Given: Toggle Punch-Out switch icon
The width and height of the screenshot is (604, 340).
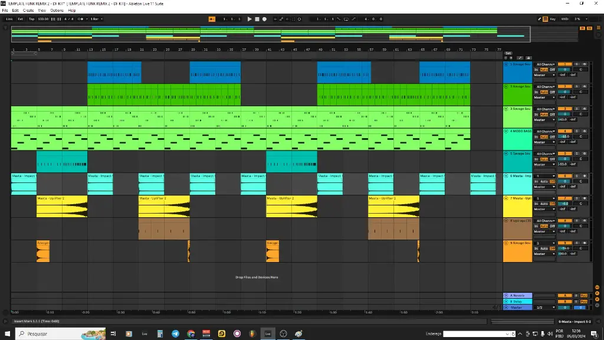Looking at the screenshot, I should coord(354,19).
